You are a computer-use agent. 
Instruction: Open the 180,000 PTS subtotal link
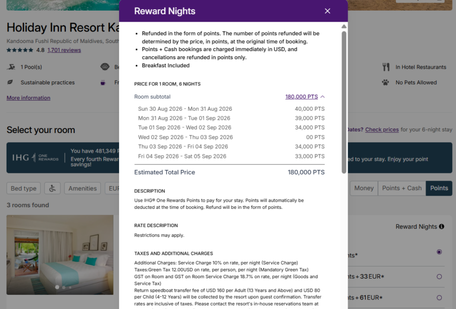[x=301, y=97]
